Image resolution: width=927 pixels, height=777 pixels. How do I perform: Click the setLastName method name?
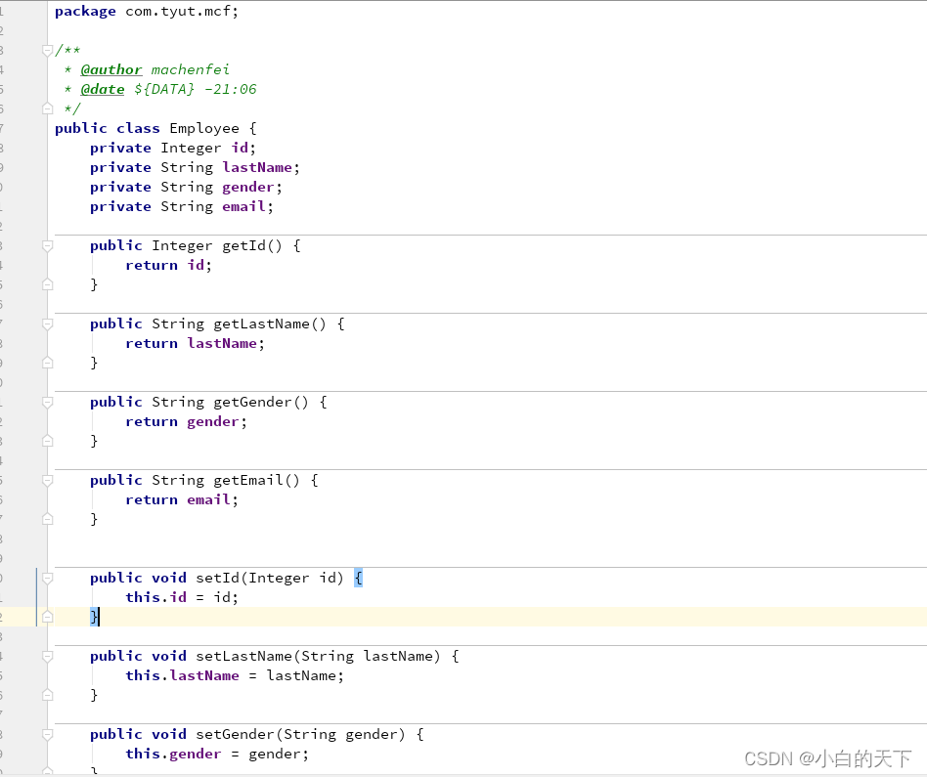(x=244, y=657)
